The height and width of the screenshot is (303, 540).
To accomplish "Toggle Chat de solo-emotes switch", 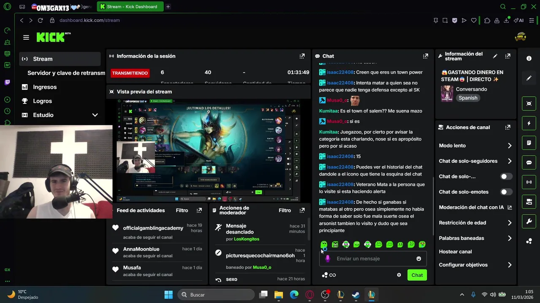I will [x=506, y=192].
